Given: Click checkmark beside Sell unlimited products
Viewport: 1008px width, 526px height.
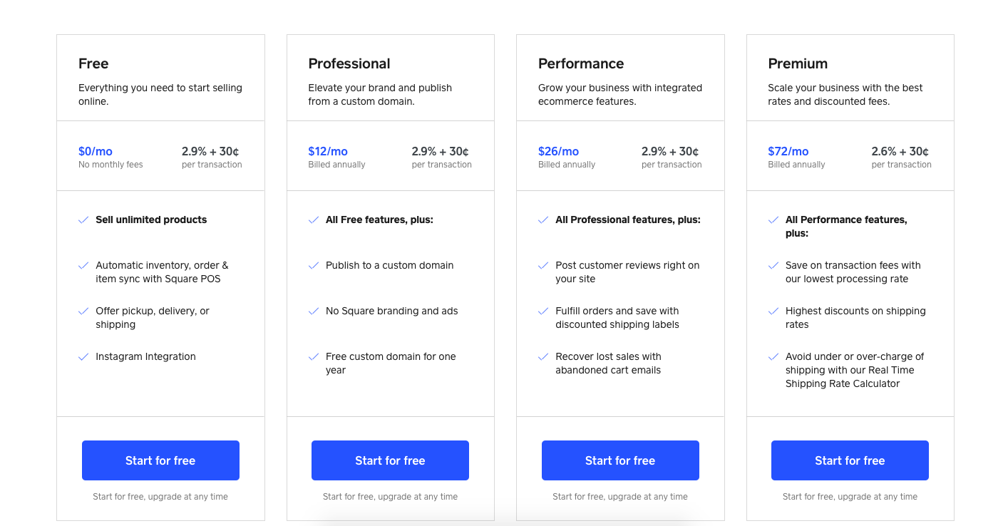Looking at the screenshot, I should click(x=83, y=220).
